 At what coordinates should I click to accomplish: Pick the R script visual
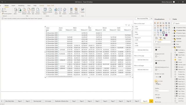[166, 33]
